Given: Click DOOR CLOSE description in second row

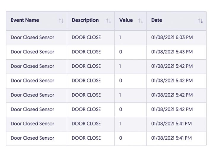Looking at the screenshot, I should click(86, 52).
